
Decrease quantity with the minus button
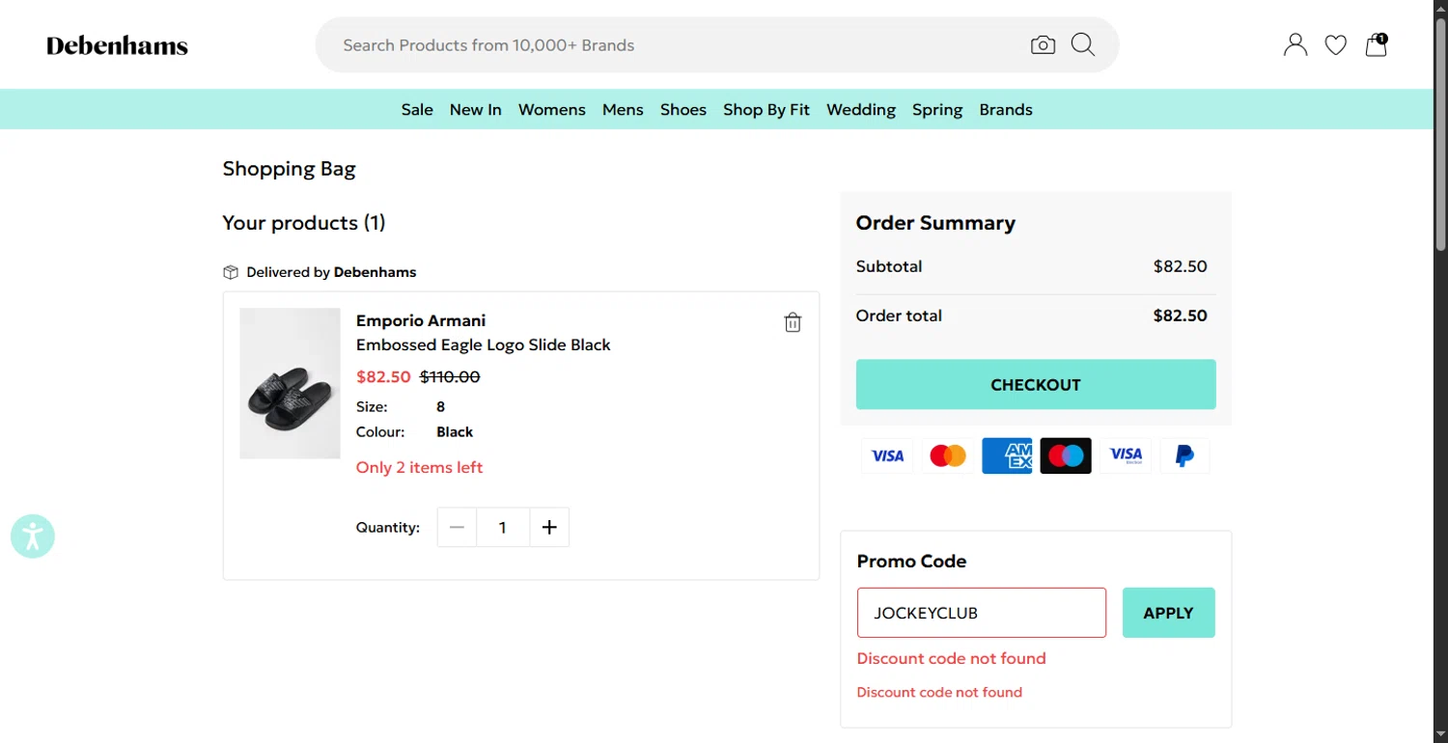pyautogui.click(x=457, y=527)
